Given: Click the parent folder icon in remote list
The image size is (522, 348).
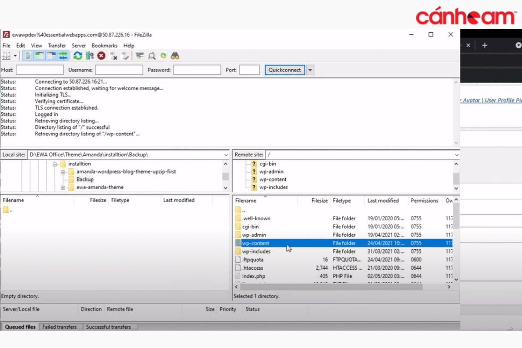Looking at the screenshot, I should 238,210.
